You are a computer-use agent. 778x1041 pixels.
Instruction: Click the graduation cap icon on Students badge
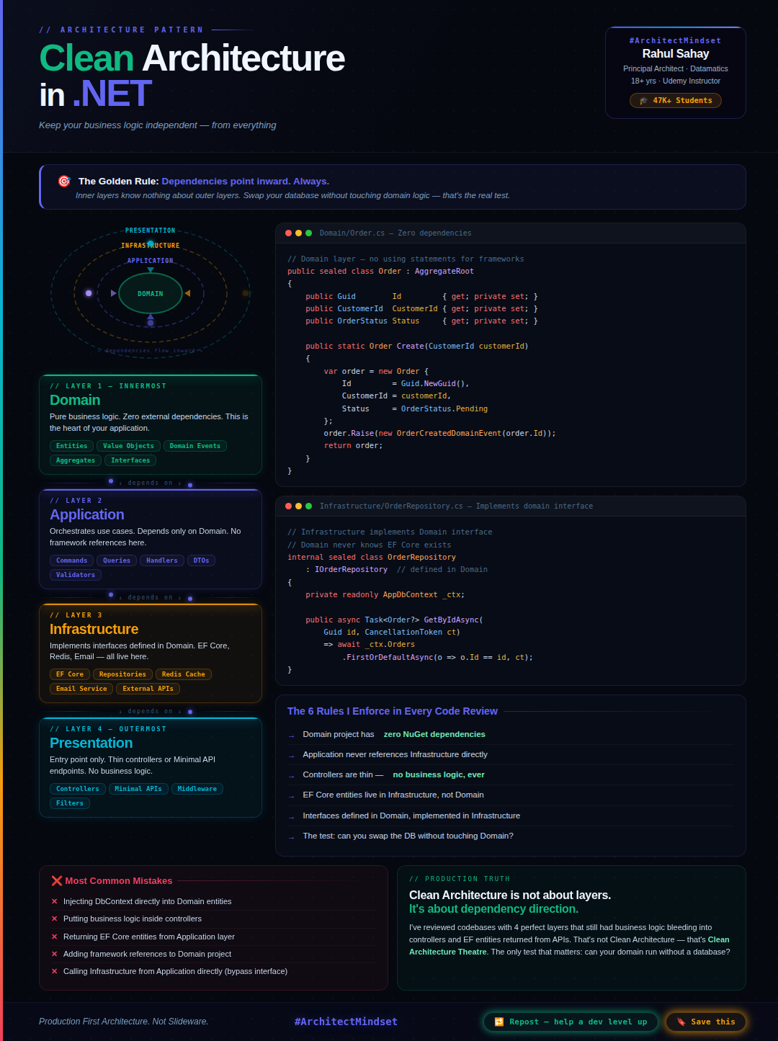(643, 101)
